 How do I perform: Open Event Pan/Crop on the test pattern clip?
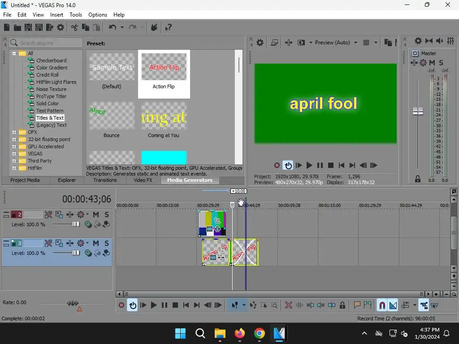pyautogui.click(x=217, y=220)
